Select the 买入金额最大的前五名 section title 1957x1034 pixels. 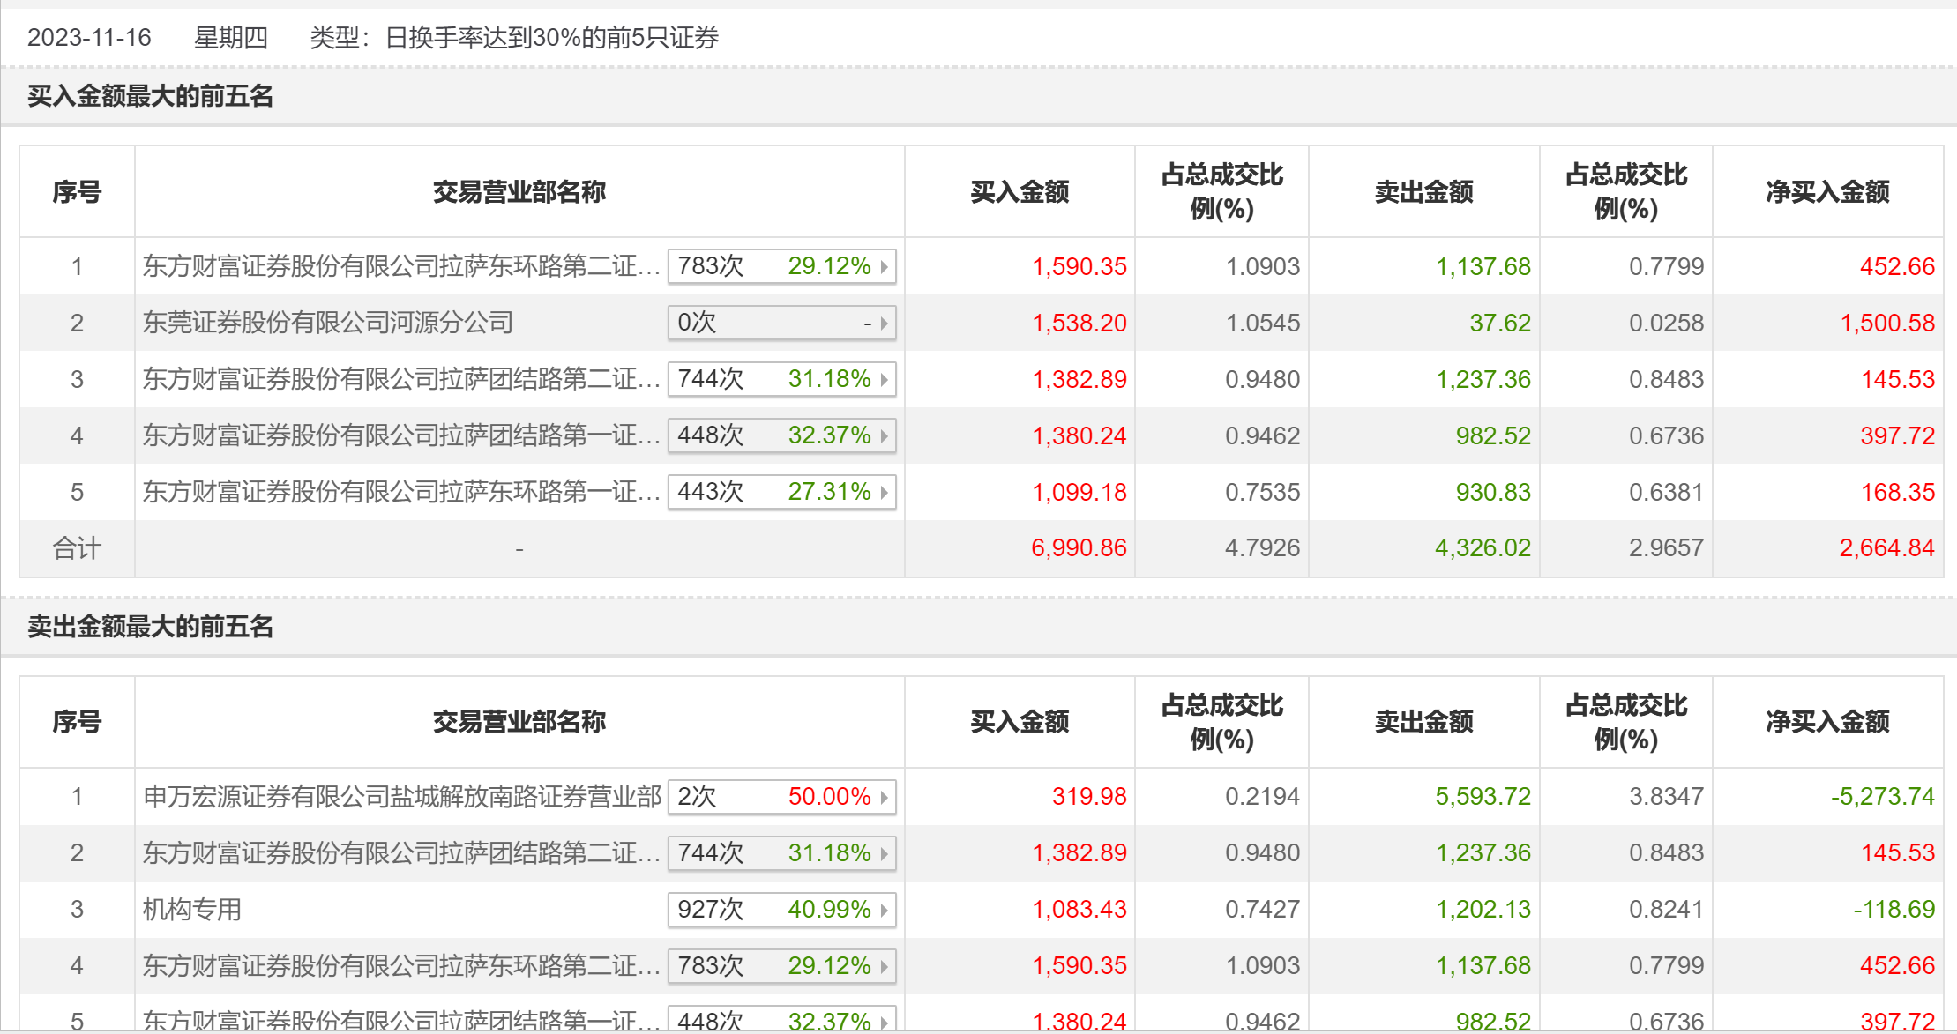coord(150,96)
